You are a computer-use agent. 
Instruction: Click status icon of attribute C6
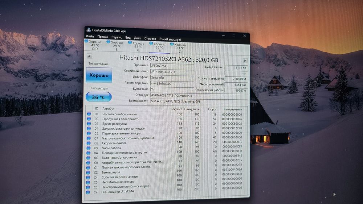[x=88, y=187]
